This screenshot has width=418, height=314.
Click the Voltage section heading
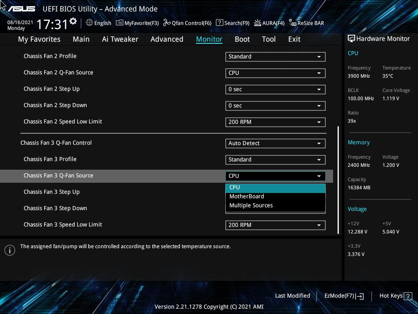tap(357, 209)
